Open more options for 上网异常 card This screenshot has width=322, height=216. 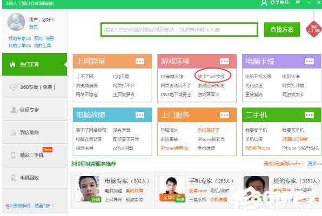point(140,61)
